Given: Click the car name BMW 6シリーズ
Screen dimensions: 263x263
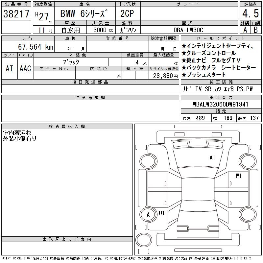Looking at the screenshot, I should point(84,13).
